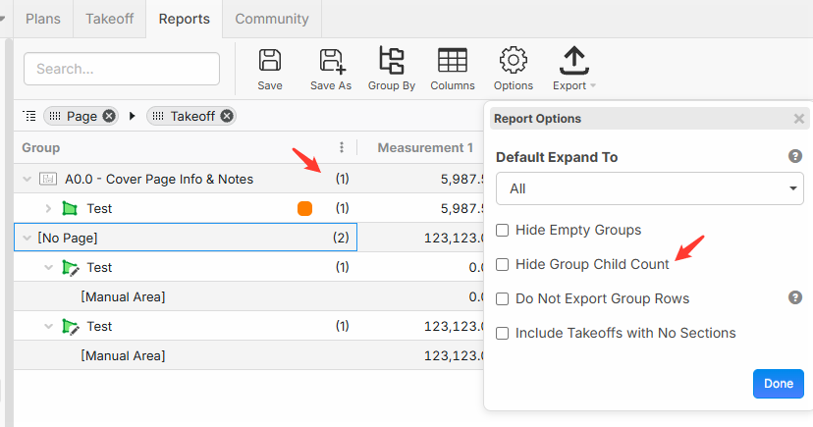This screenshot has height=427, width=813.
Task: Click the Save toolbar icon
Action: [x=269, y=61]
